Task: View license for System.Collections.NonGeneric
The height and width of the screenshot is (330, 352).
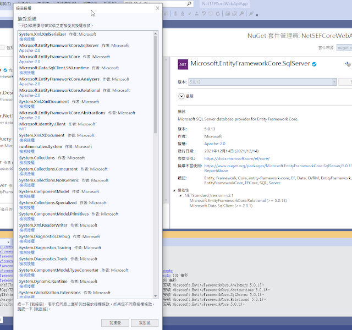Action: coord(27,185)
